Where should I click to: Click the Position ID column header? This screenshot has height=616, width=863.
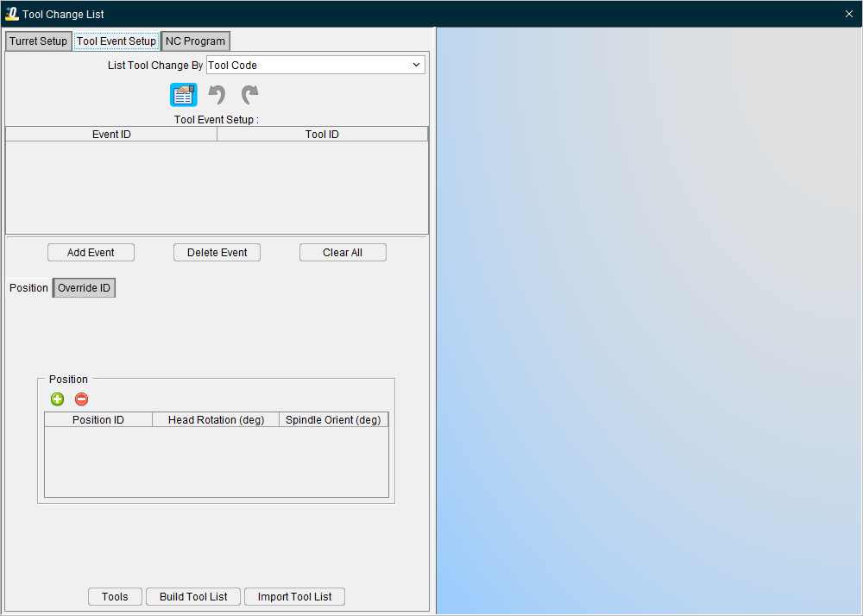[98, 419]
